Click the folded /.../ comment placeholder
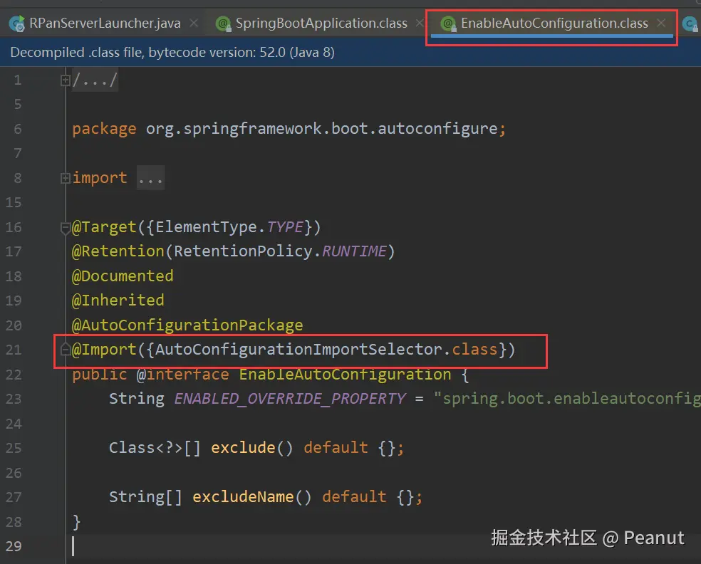The width and height of the screenshot is (701, 564). point(95,80)
